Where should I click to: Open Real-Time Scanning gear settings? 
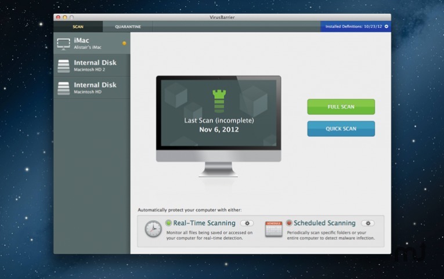247,223
